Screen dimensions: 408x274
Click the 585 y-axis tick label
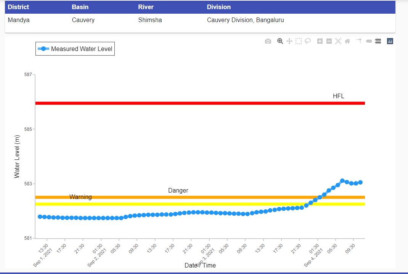(28, 129)
